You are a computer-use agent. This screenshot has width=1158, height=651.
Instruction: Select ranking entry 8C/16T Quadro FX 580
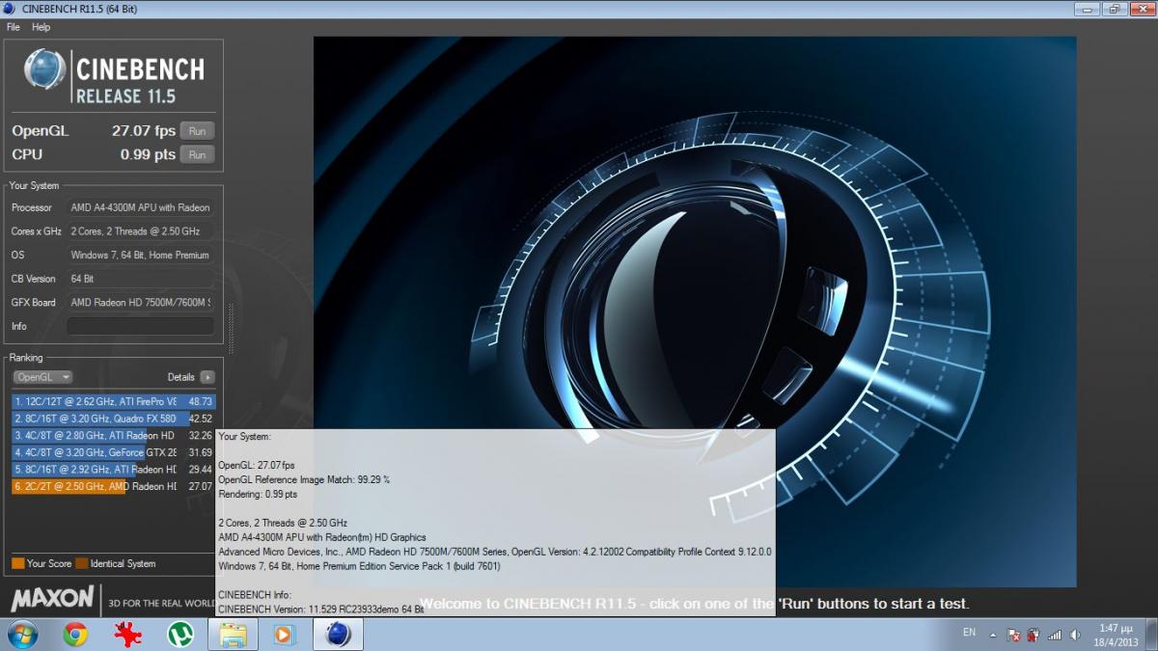(114, 418)
